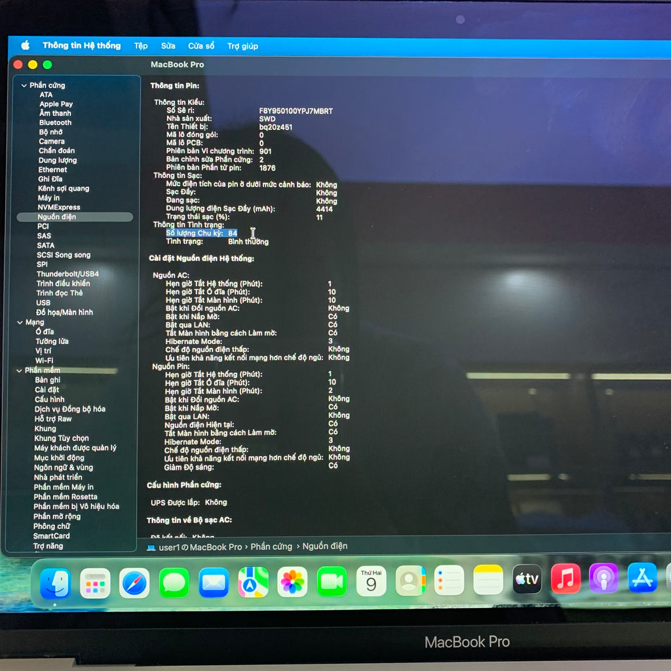
Task: Open Finder from the dock
Action: [x=55, y=583]
